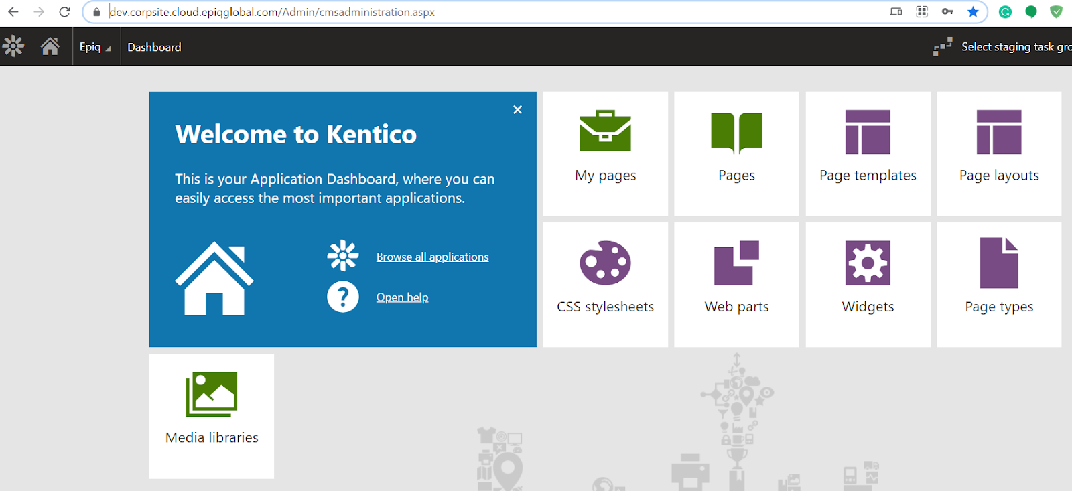The height and width of the screenshot is (491, 1072).
Task: Open the Page layouts tile
Action: (x=999, y=154)
